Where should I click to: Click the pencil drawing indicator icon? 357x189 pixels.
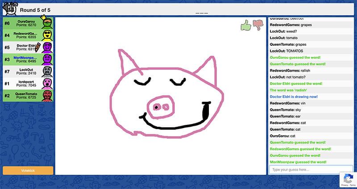(37, 47)
